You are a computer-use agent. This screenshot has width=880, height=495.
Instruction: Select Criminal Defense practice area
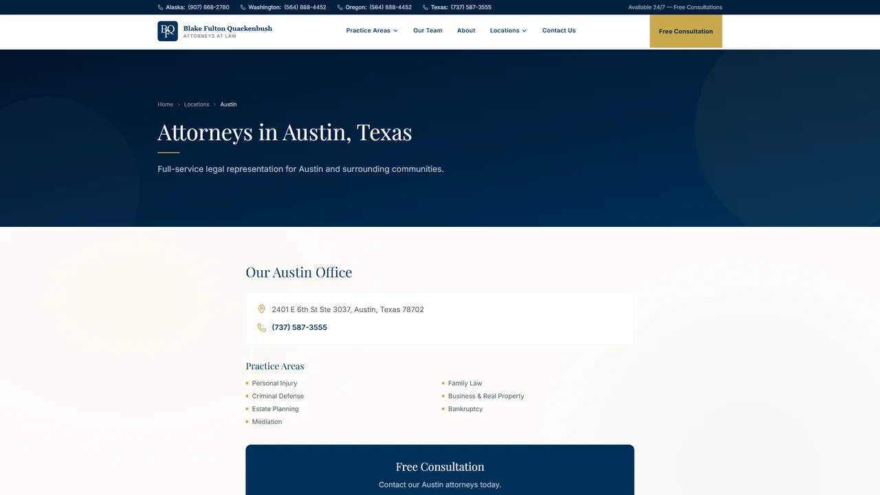click(278, 396)
